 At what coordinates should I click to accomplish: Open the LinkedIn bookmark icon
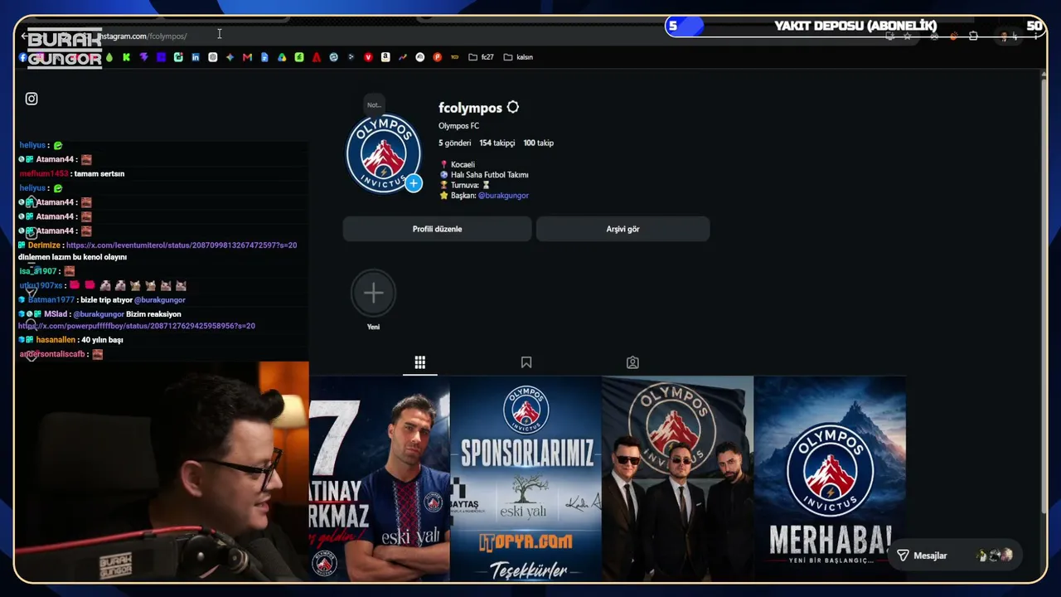click(196, 57)
